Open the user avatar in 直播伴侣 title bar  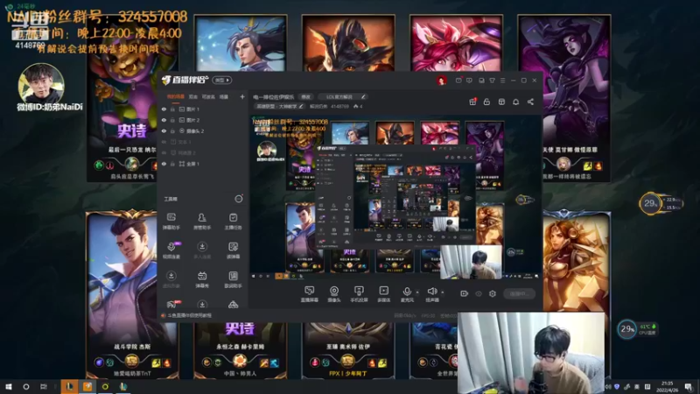[442, 81]
